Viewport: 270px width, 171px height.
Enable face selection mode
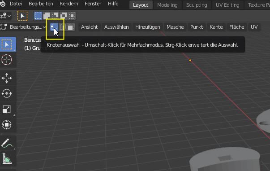click(71, 27)
